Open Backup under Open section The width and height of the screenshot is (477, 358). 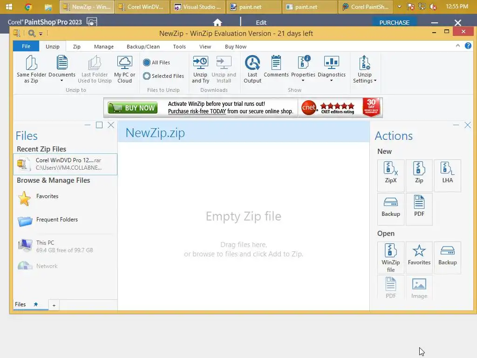coord(448,257)
